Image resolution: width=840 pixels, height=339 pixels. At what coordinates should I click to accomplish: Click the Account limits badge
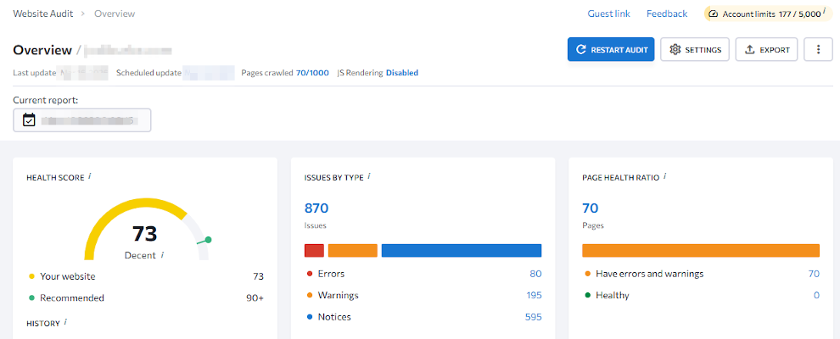point(767,14)
